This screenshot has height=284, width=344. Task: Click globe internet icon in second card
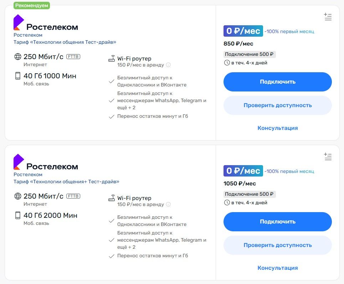pyautogui.click(x=18, y=196)
